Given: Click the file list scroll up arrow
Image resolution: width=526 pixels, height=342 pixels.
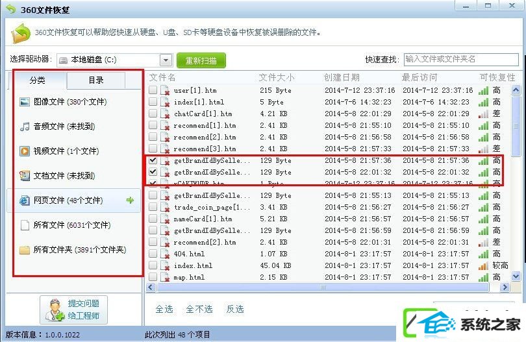Looking at the screenshot, I should click(516, 90).
